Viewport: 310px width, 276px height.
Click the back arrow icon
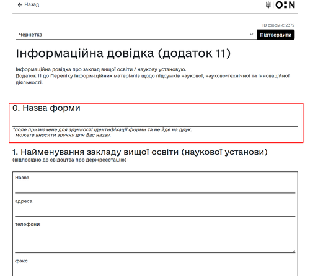point(20,5)
